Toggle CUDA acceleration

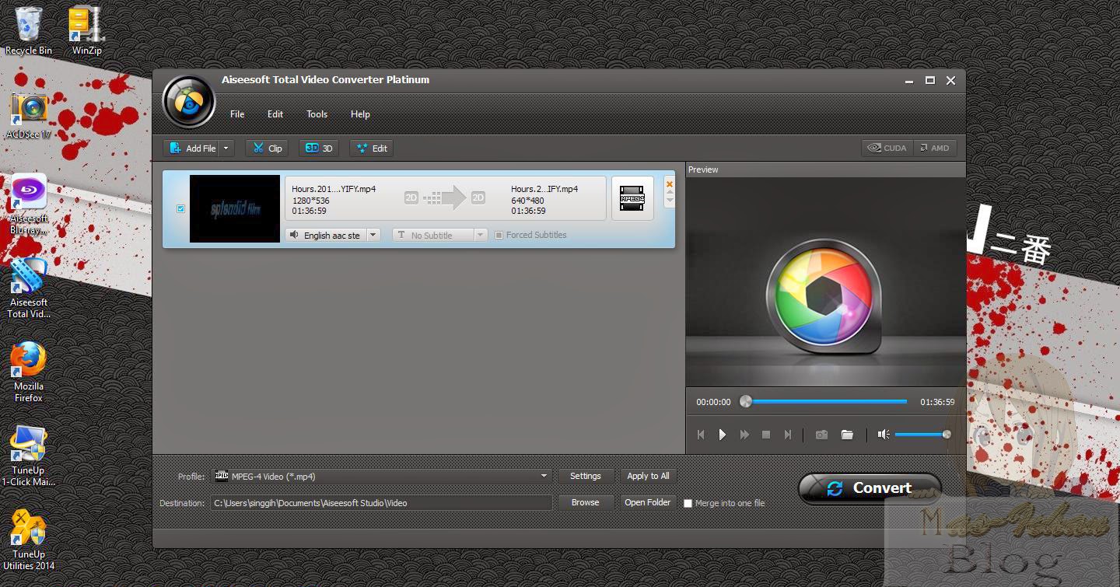887,148
